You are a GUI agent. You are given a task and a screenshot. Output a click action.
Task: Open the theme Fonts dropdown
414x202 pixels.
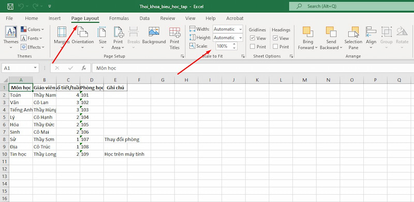pos(32,38)
